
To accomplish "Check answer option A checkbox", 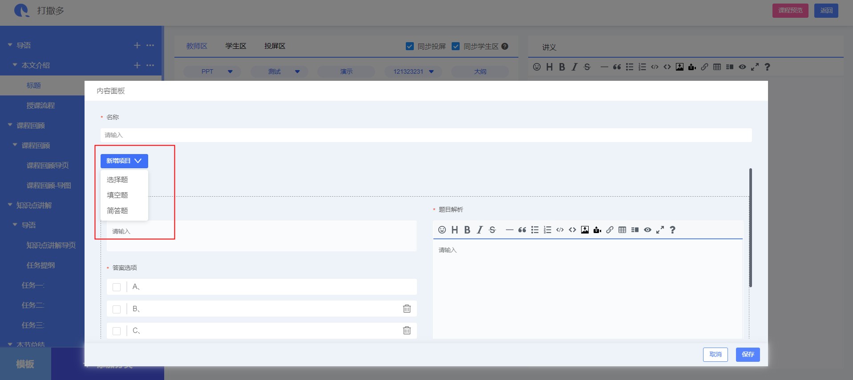I will click(117, 287).
